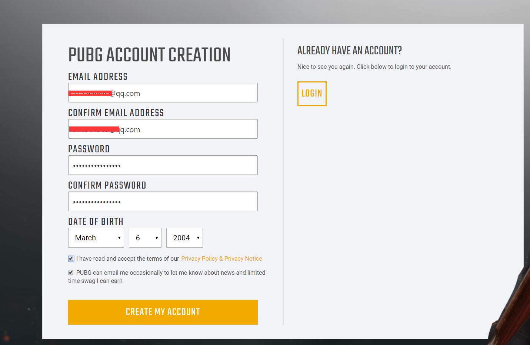Click into the Confirm Password field
This screenshot has height=345, width=530.
[163, 201]
